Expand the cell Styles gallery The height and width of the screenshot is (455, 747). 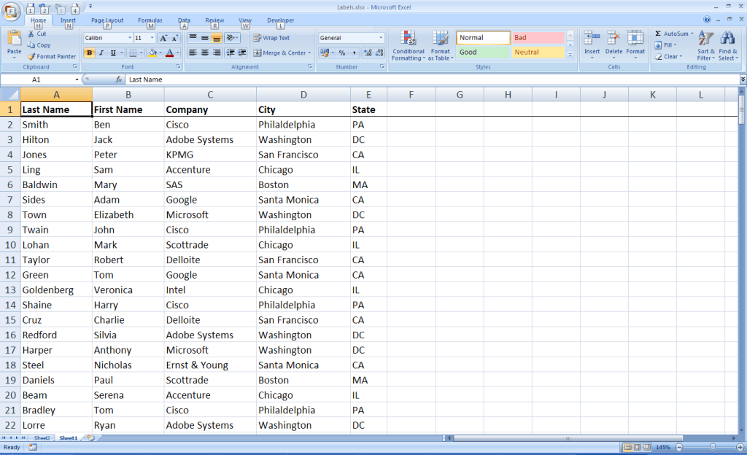tap(570, 55)
